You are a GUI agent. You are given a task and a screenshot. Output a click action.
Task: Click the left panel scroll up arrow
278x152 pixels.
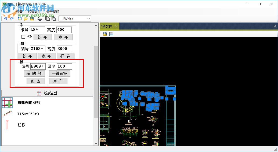(96, 25)
